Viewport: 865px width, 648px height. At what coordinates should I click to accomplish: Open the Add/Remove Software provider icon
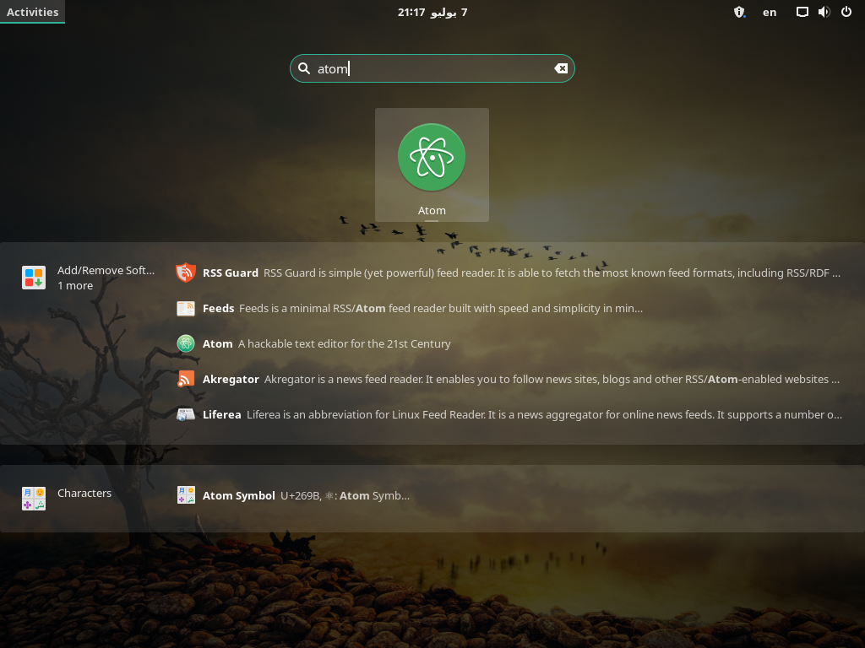34,278
